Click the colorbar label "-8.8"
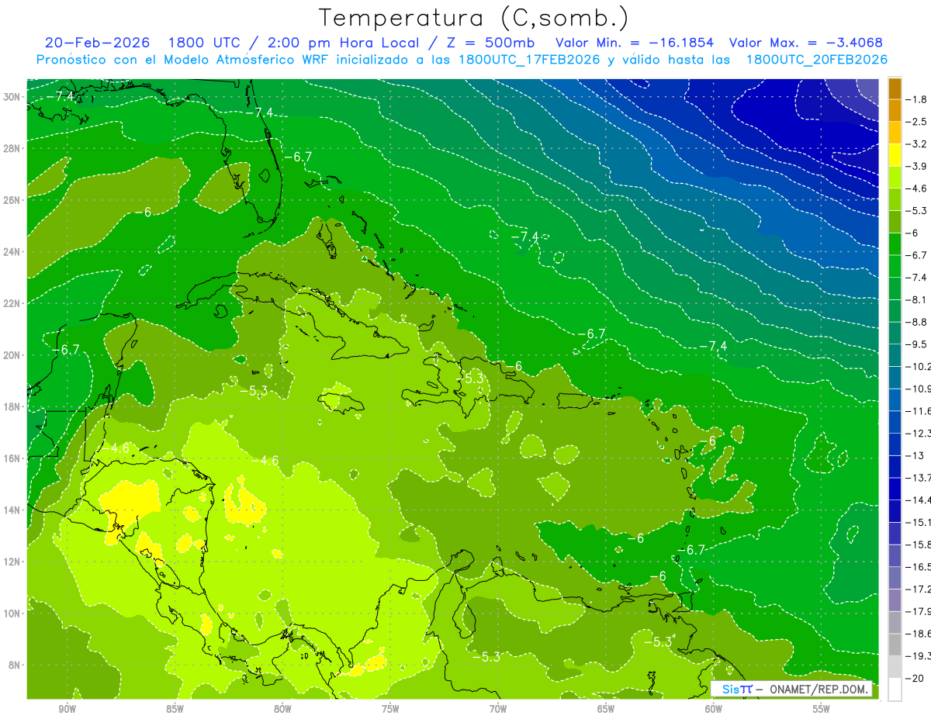The image size is (931, 719). point(917,322)
